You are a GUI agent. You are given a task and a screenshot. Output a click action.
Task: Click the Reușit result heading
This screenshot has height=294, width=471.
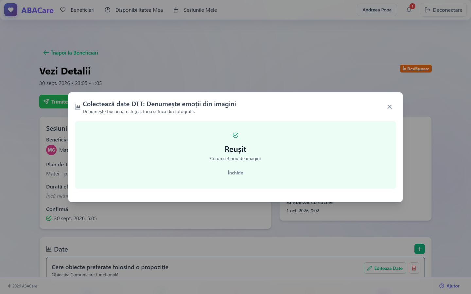click(235, 149)
